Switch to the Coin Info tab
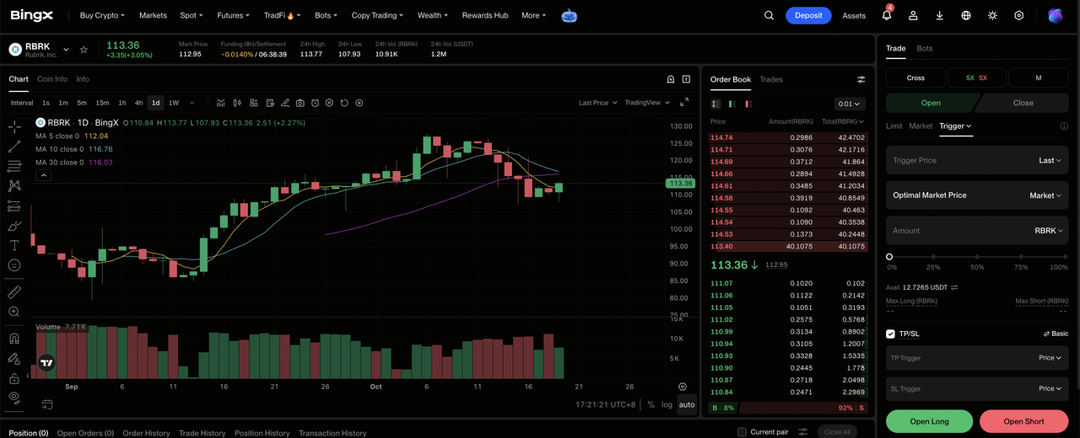 pos(52,79)
